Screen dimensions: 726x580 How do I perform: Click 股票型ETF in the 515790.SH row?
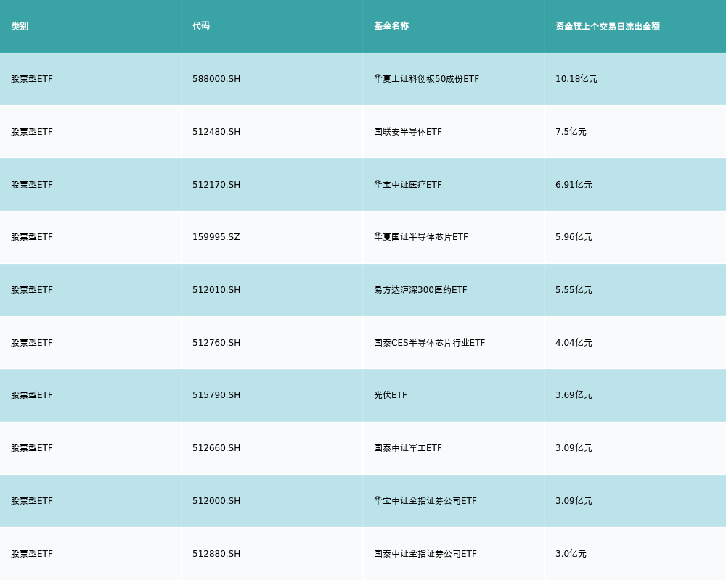[32, 395]
